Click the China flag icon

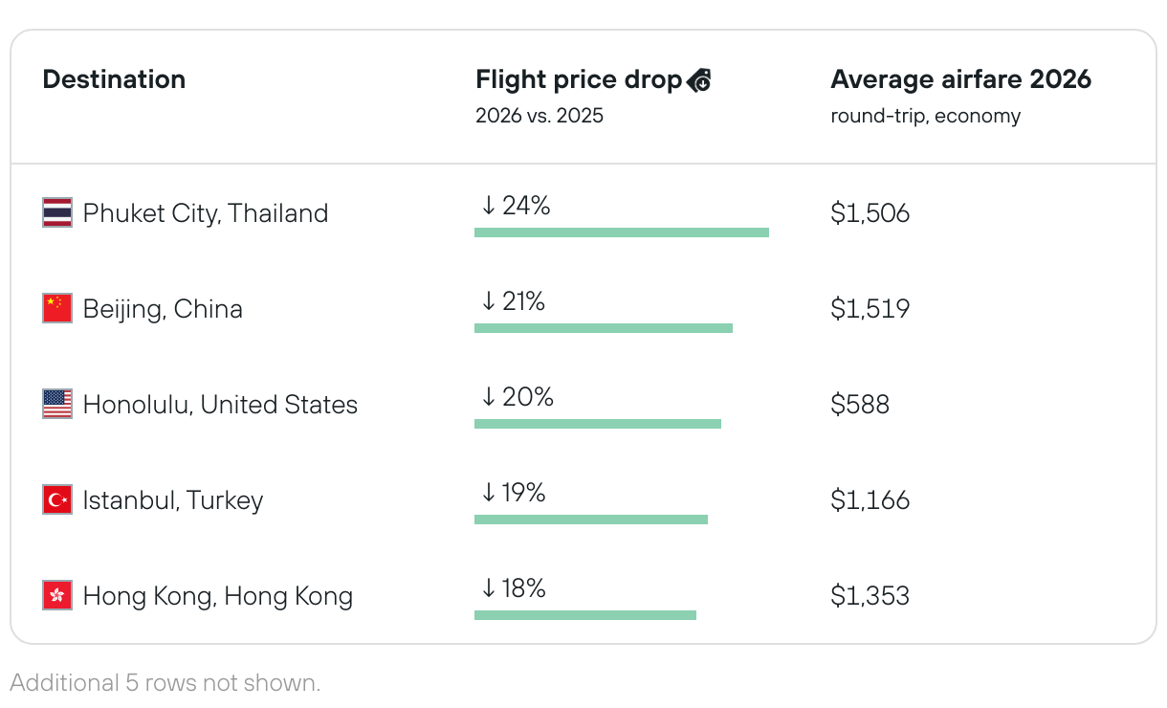(57, 308)
